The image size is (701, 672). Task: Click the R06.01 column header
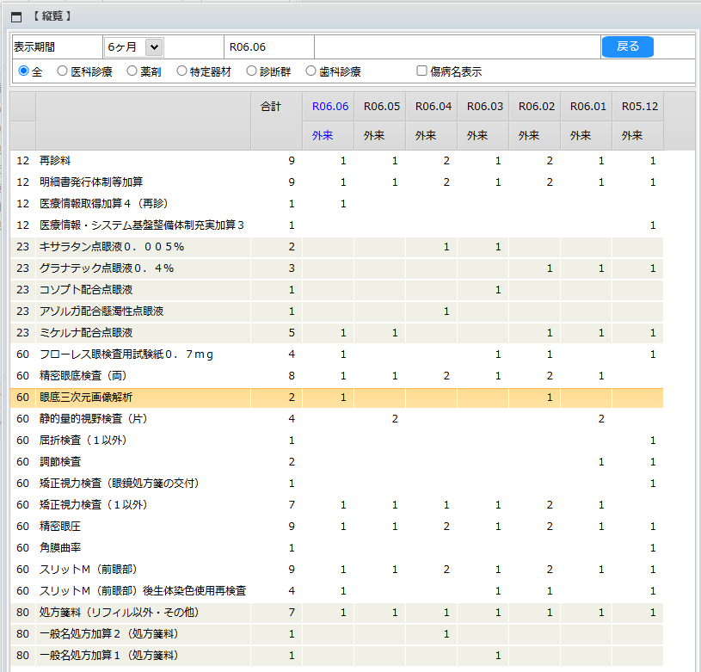point(587,107)
